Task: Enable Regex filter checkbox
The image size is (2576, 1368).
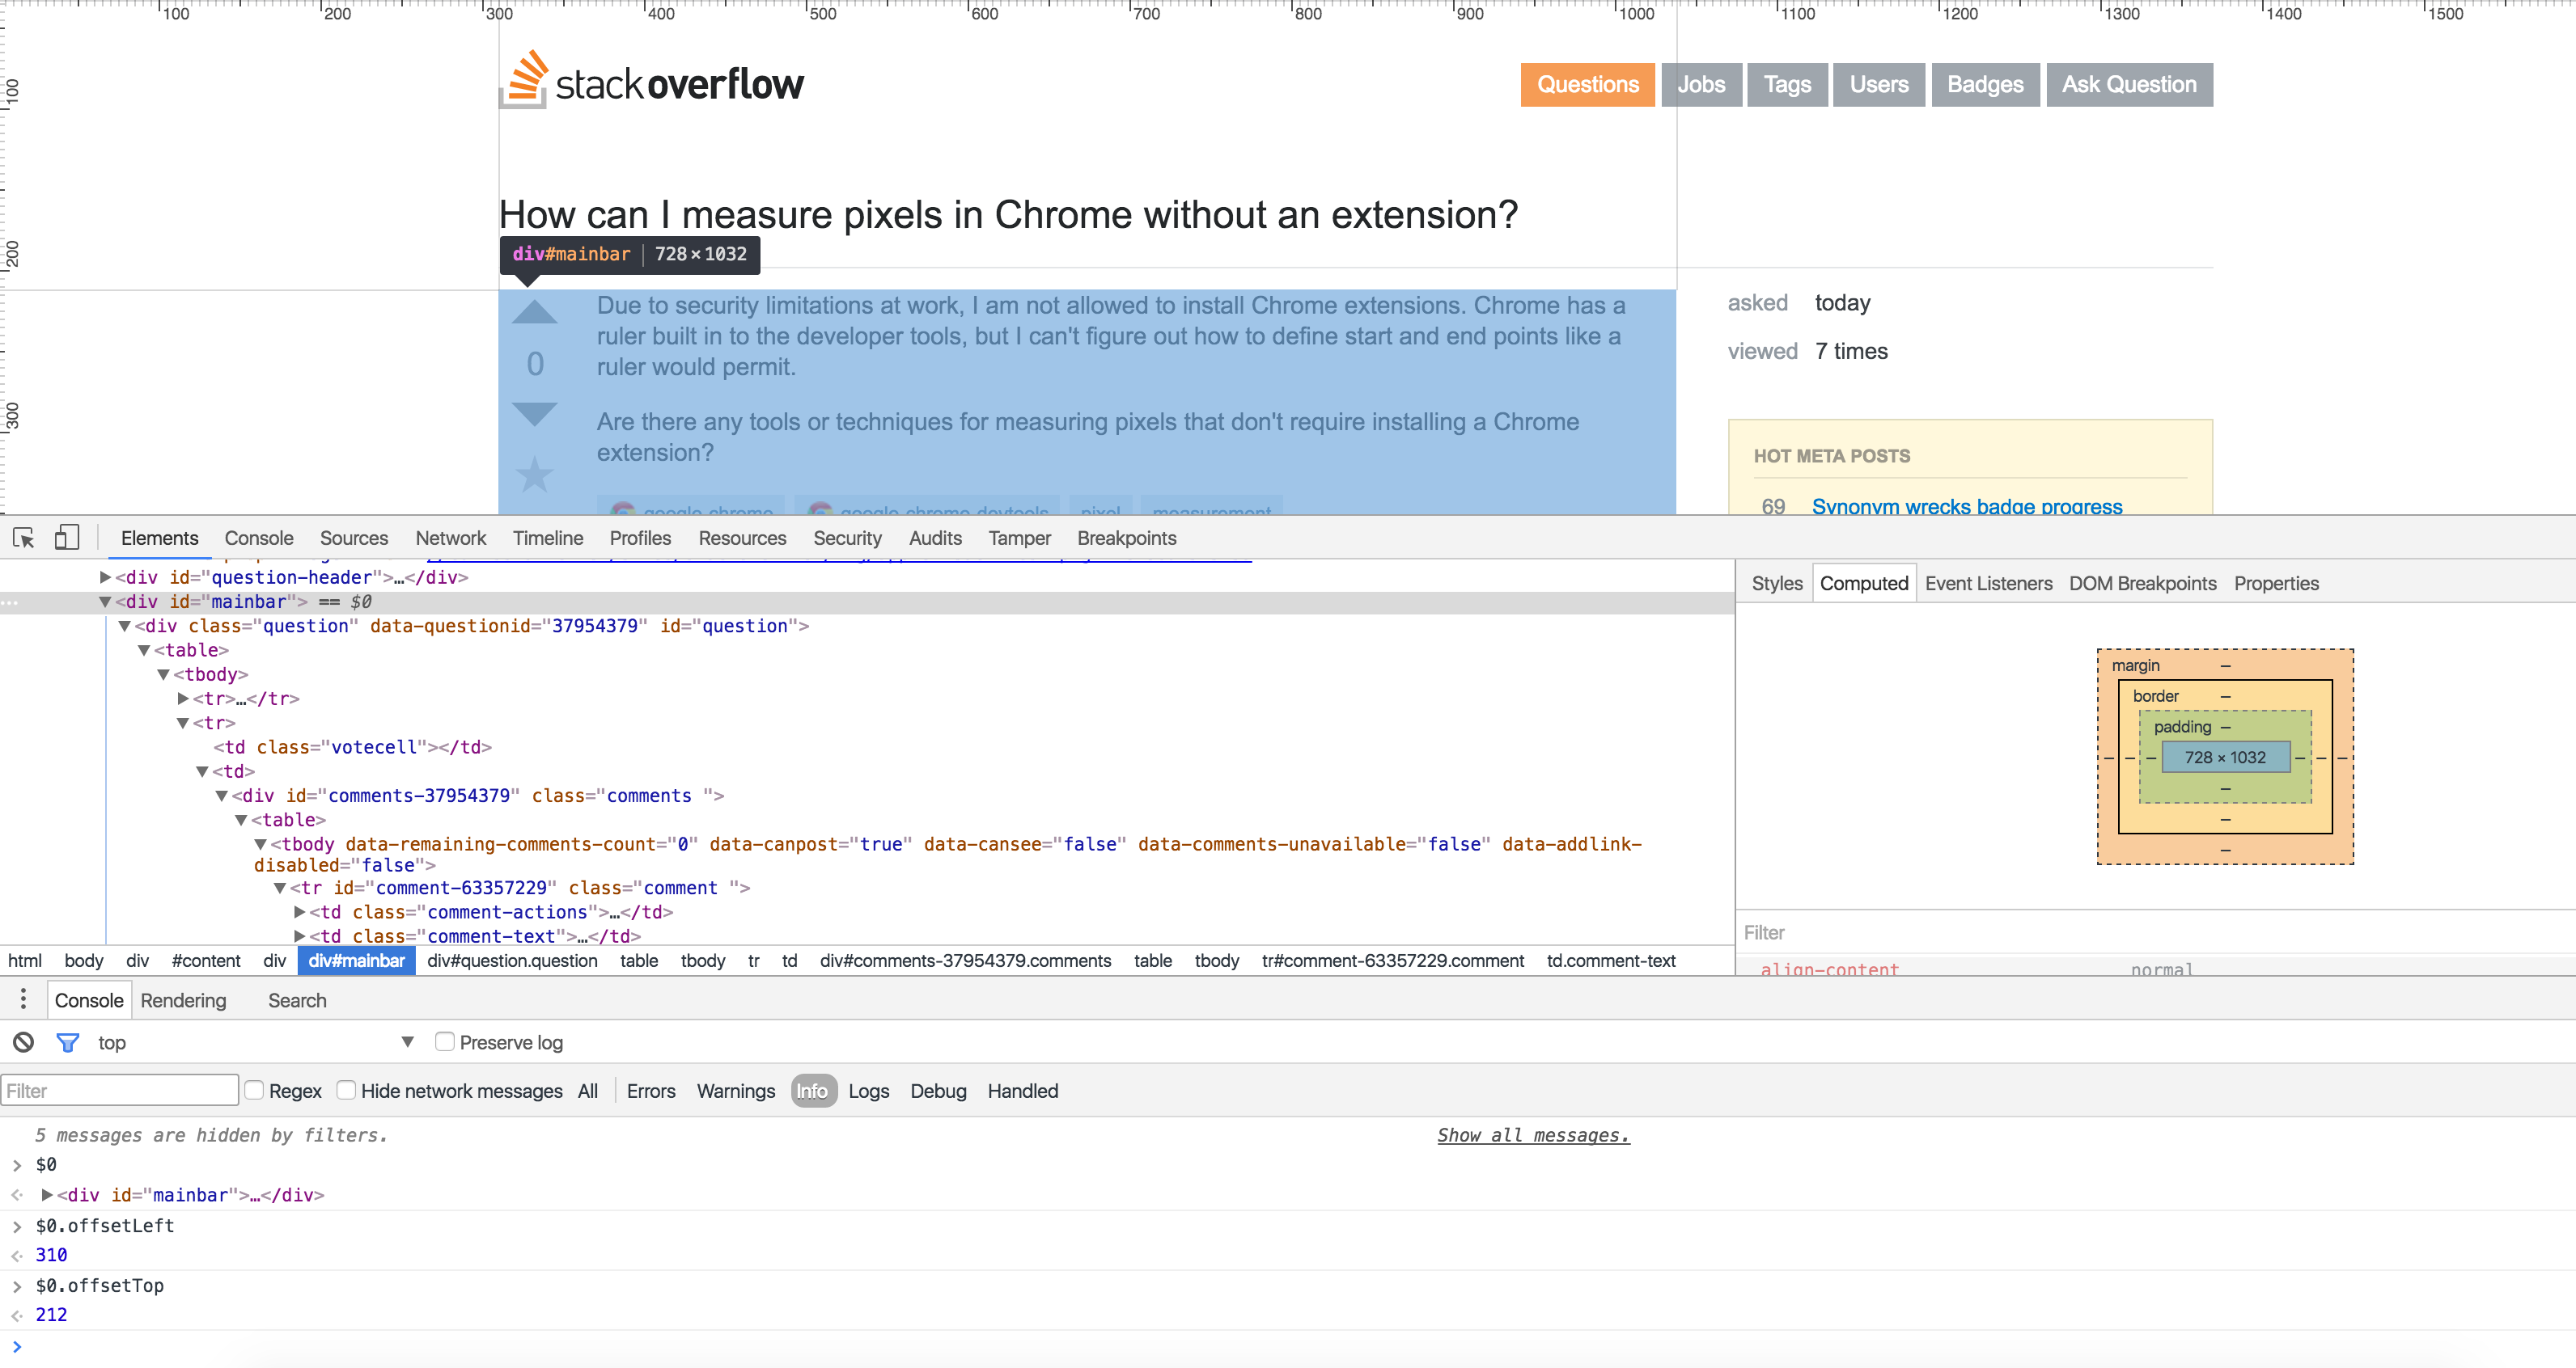Action: (252, 1091)
